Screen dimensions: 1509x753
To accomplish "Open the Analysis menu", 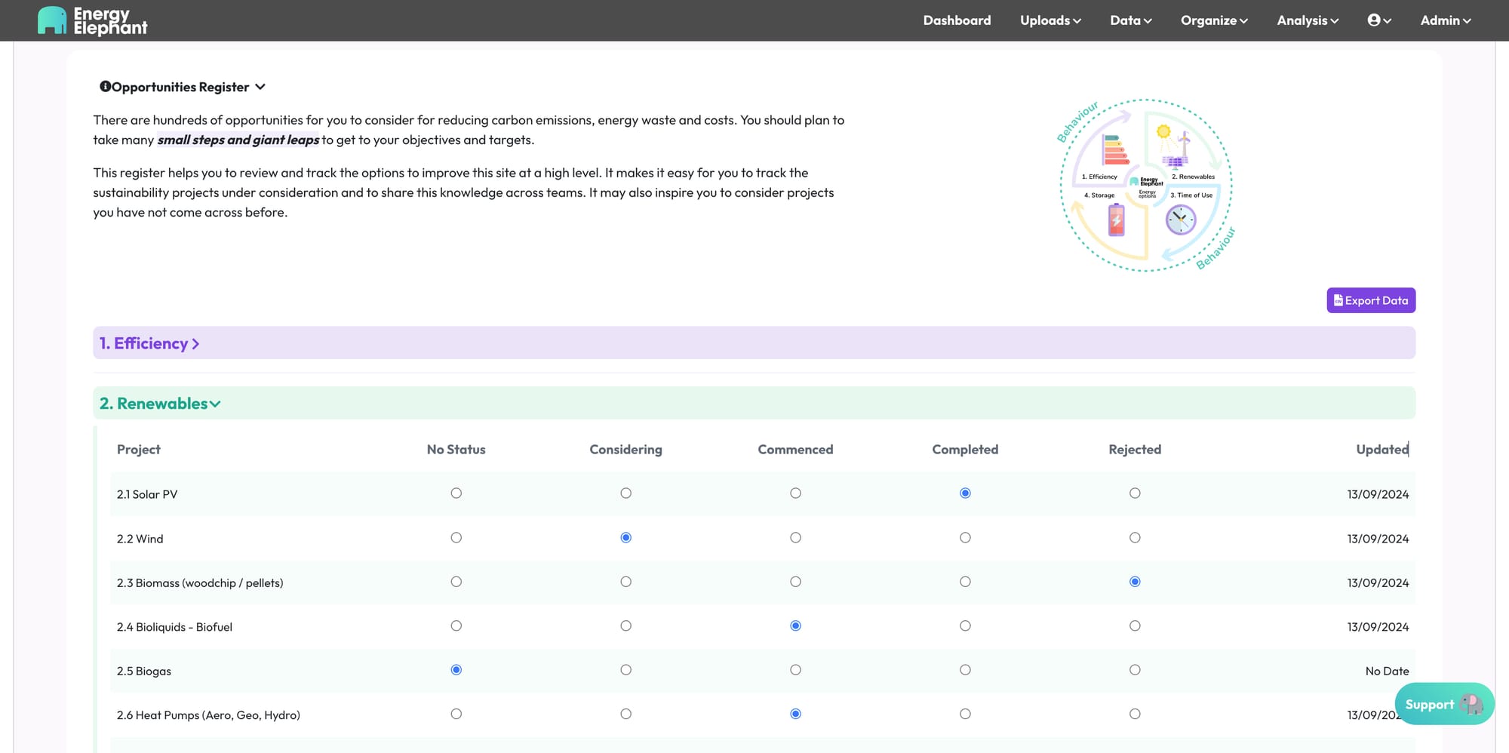I will pos(1308,20).
